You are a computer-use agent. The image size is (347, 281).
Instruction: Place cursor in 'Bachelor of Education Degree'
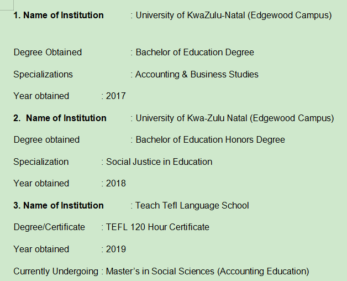click(x=195, y=53)
